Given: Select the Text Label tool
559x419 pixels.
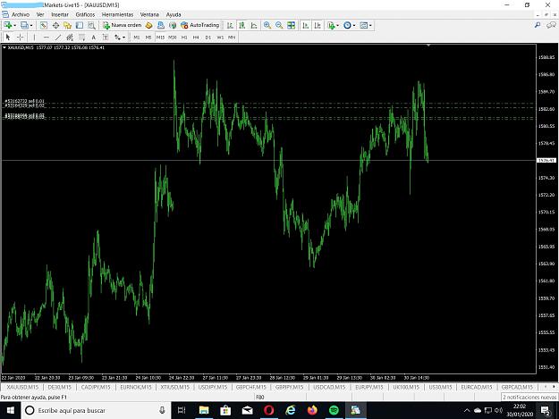Looking at the screenshot, I should pos(106,37).
